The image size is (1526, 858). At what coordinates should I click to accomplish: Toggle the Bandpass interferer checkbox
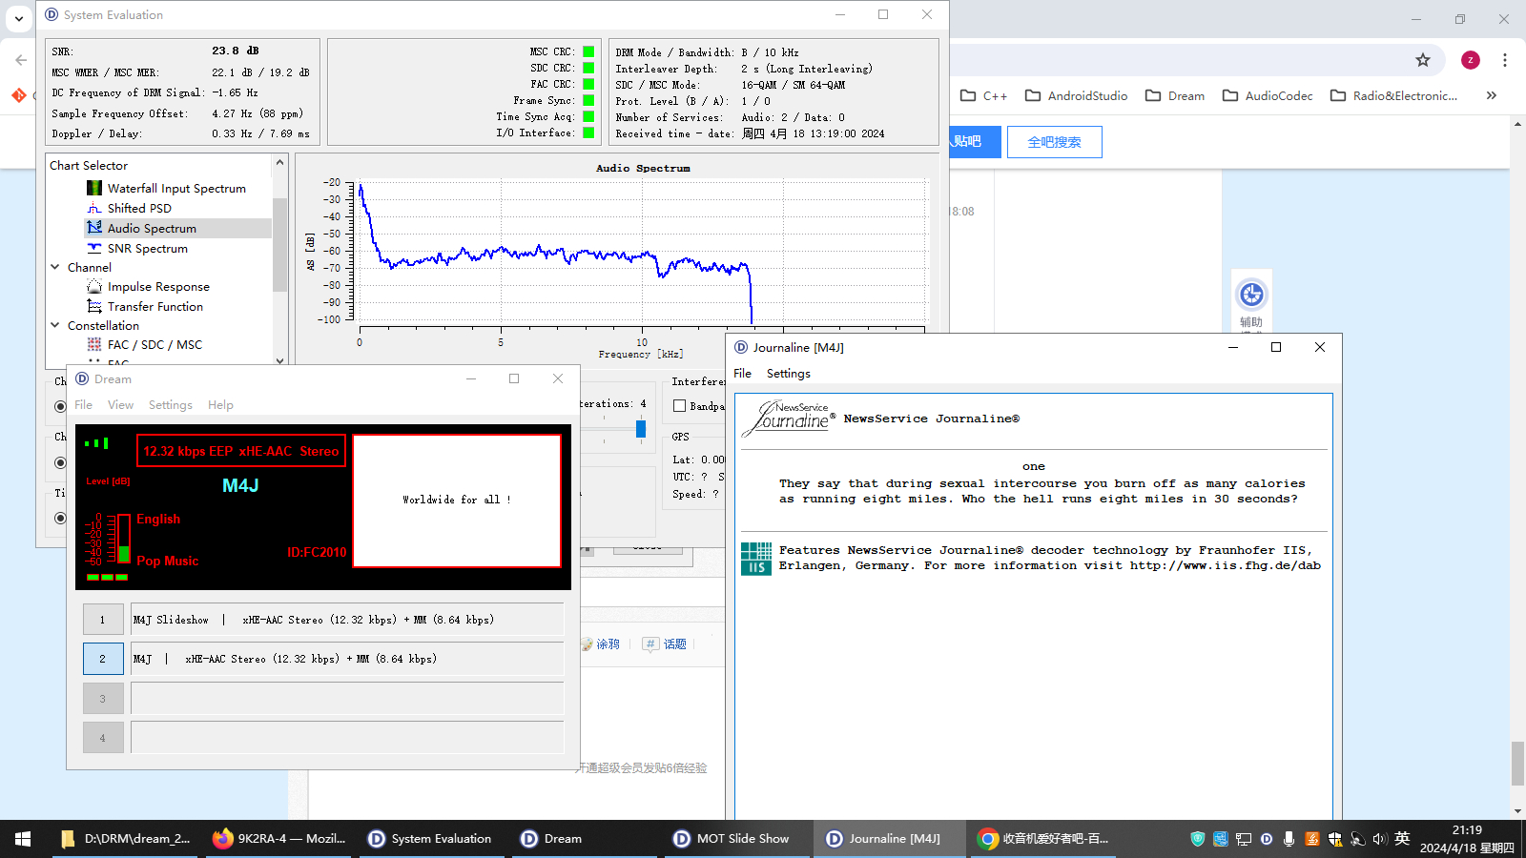[680, 406]
